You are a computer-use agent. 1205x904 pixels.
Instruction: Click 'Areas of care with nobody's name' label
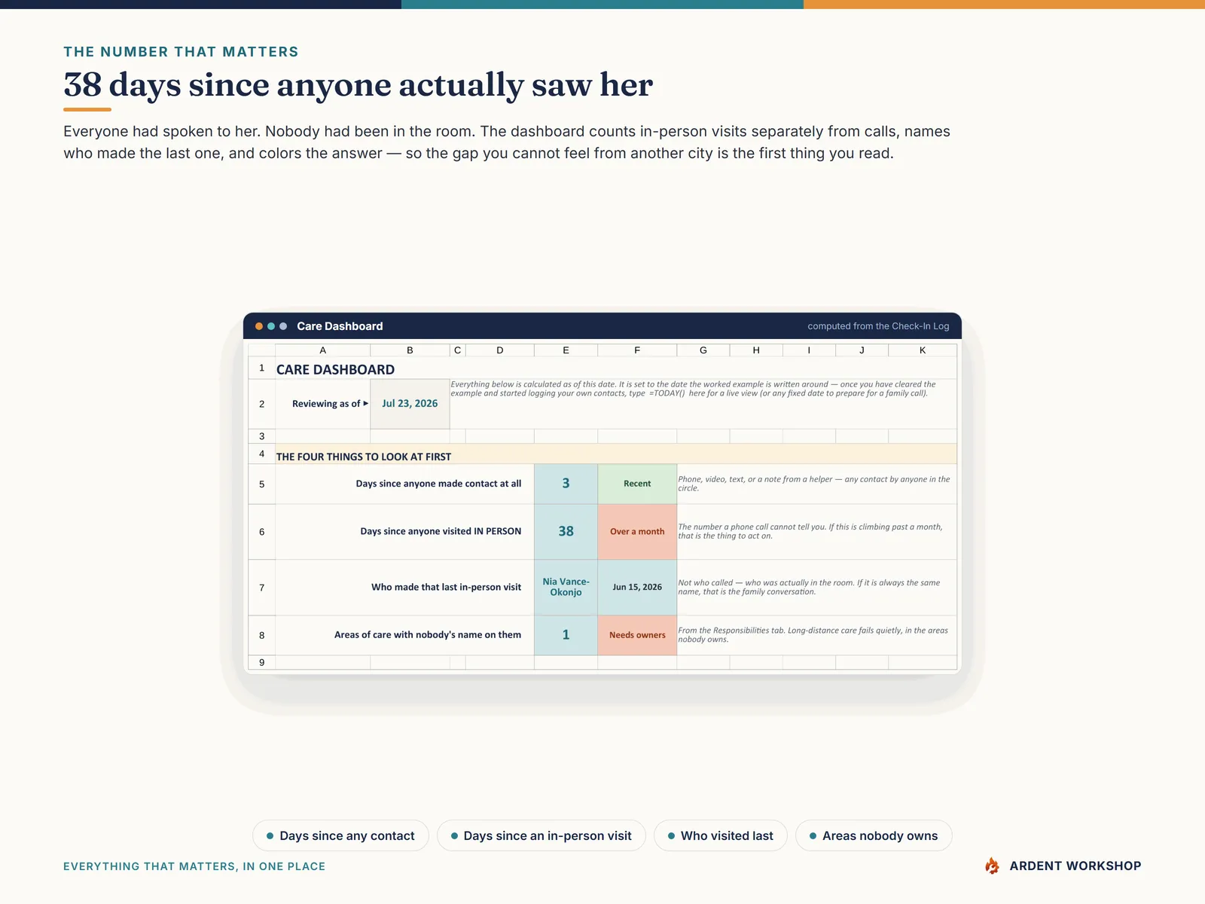(428, 635)
